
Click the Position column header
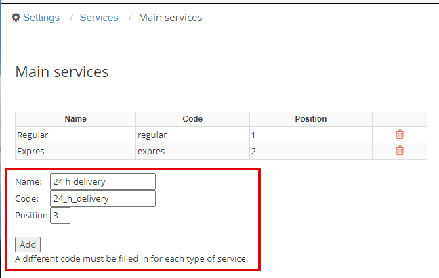pos(311,119)
